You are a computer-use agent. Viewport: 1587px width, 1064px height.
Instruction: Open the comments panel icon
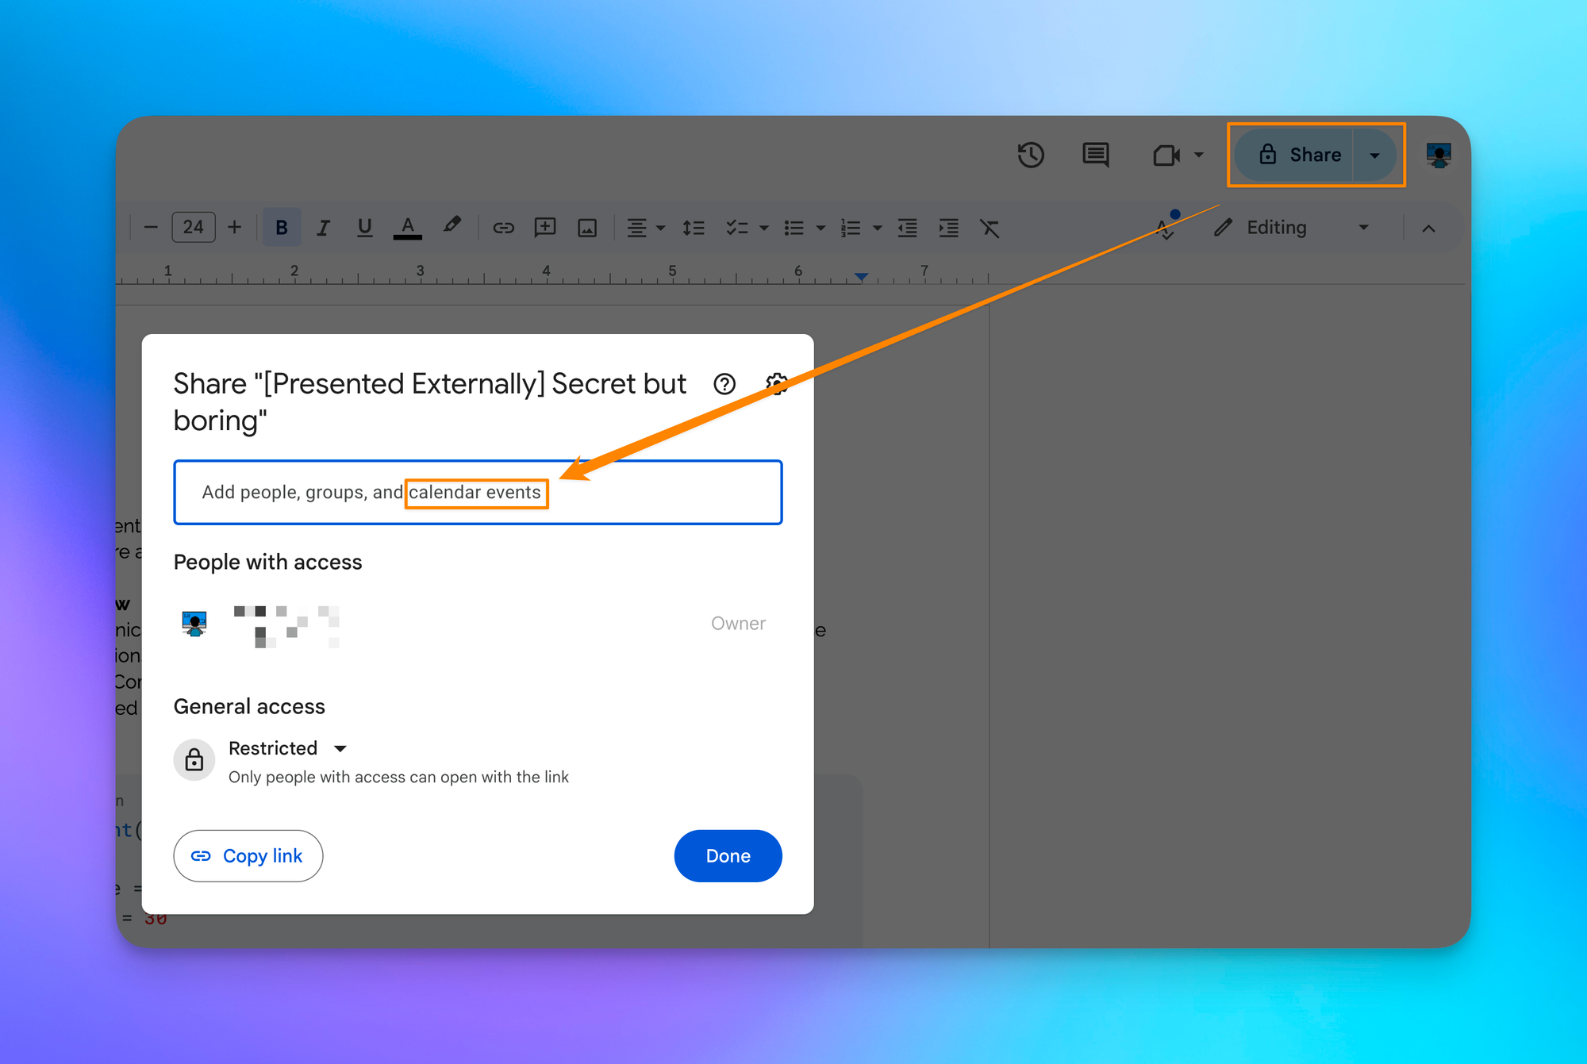(x=1096, y=155)
